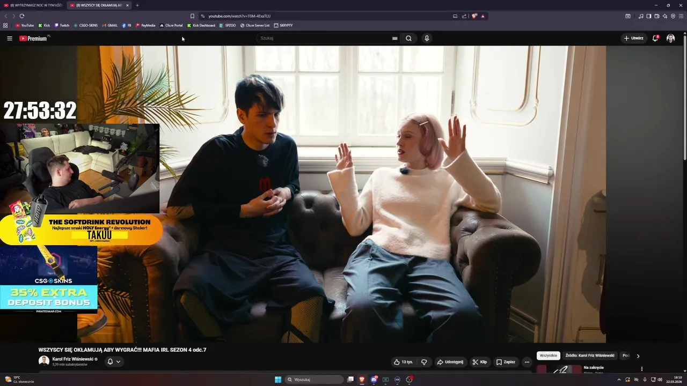
Task: Open picture-in-picture/cast icon in address bar
Action: click(x=455, y=16)
